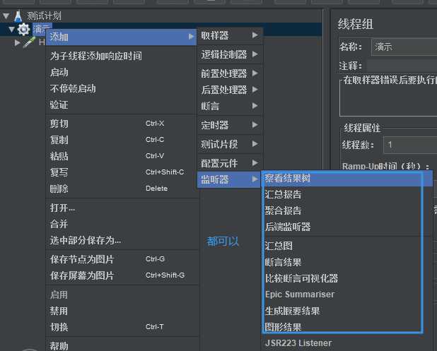Open the 监听器 submenu
The width and height of the screenshot is (437, 351).
[229, 179]
